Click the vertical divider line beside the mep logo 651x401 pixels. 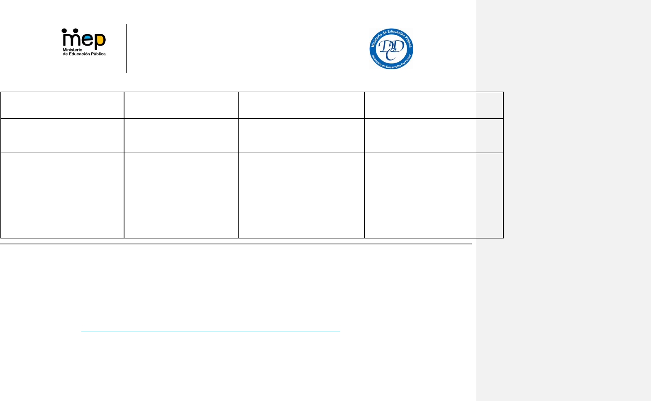point(127,49)
